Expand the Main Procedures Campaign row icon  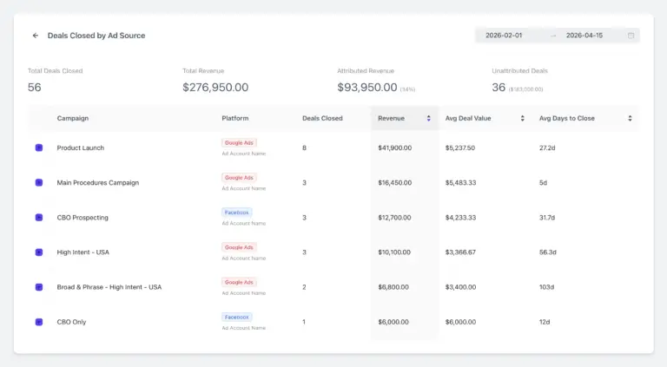click(x=39, y=183)
